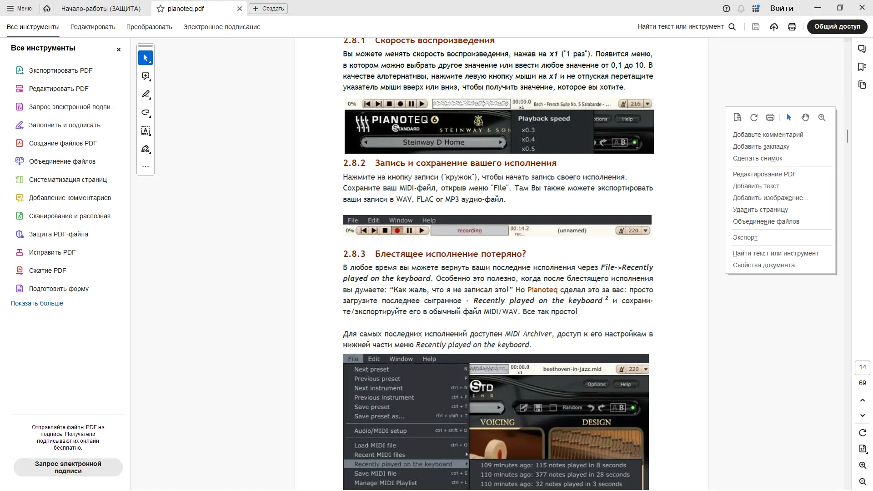Choose Удалить страницу from context menu
873x491 pixels.
pos(760,210)
